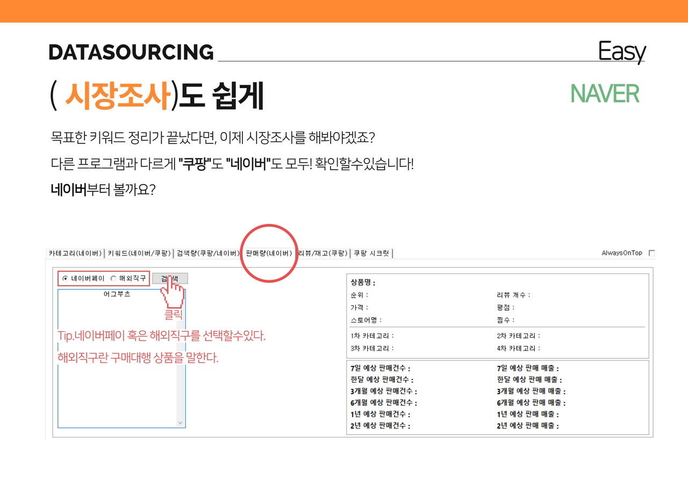Click the NAVER heading text
The image size is (688, 478).
point(605,94)
